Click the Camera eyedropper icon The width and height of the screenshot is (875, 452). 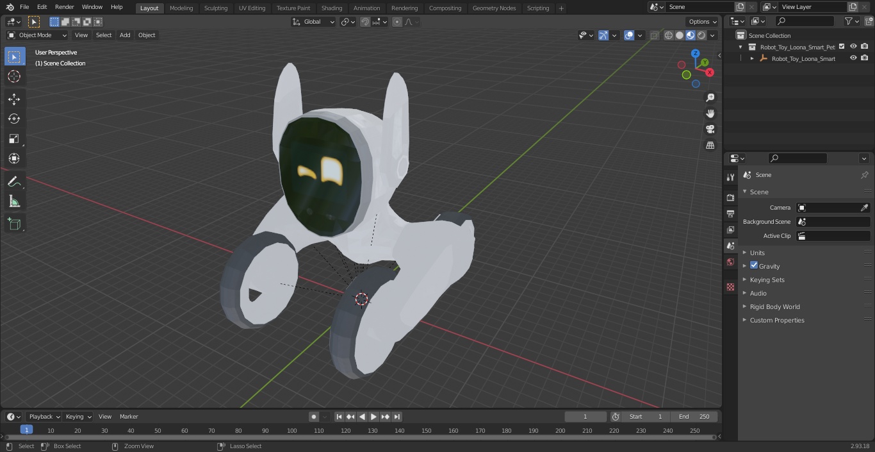(x=864, y=208)
